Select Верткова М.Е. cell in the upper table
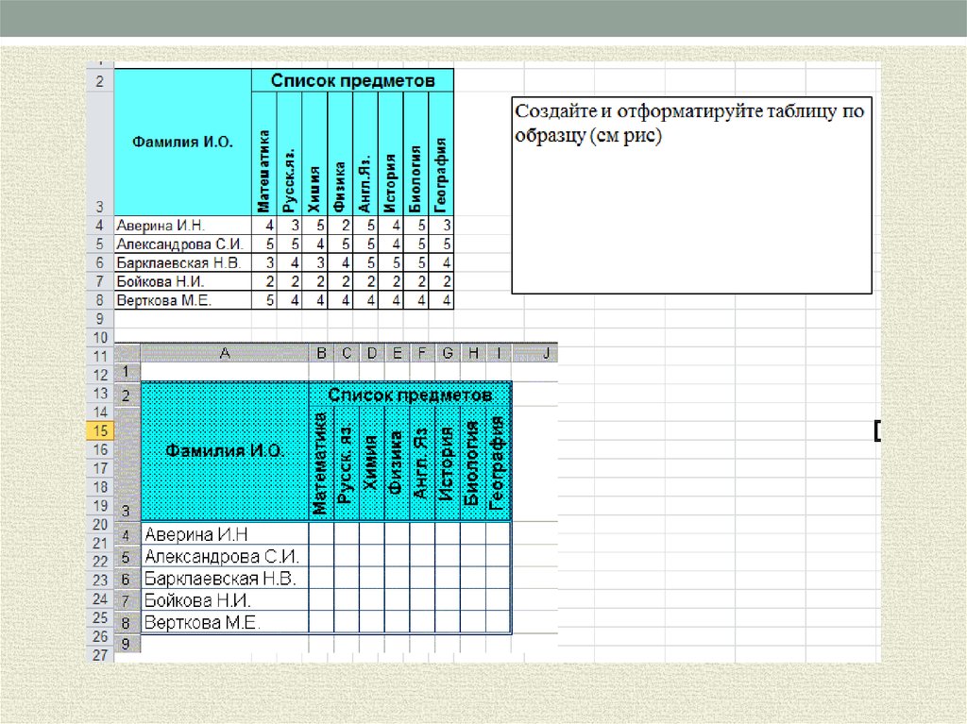This screenshot has height=724, width=967. (x=182, y=300)
